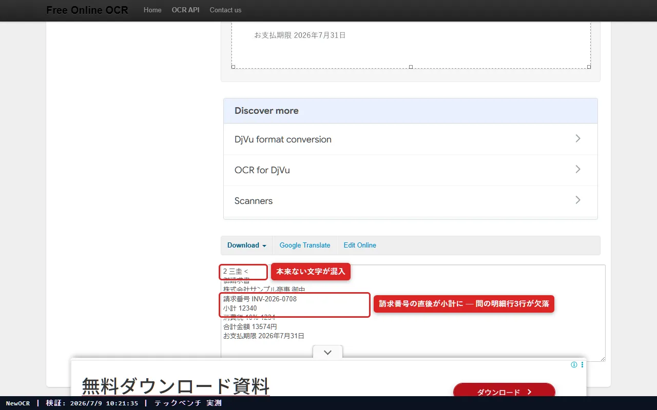This screenshot has height=410, width=657.
Task: Open the DjVu format conversion row
Action: tap(411, 139)
